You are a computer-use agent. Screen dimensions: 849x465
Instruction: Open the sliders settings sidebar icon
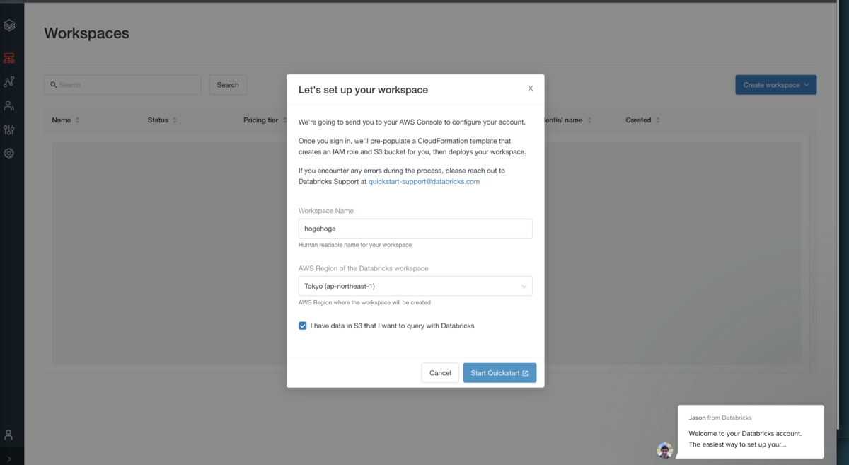point(9,130)
